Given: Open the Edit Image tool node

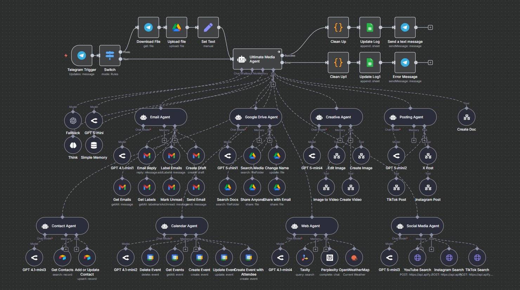Looking at the screenshot, I should (x=337, y=156).
